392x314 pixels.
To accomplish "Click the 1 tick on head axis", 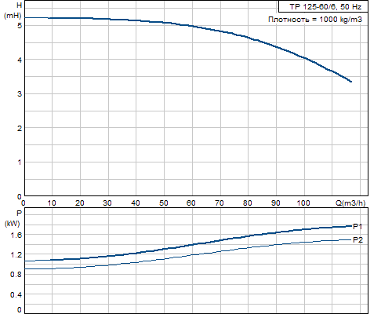I will (20, 162).
